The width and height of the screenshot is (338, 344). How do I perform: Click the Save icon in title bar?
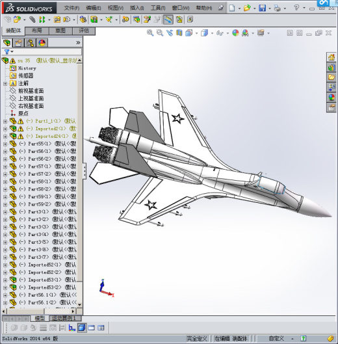[263, 8]
